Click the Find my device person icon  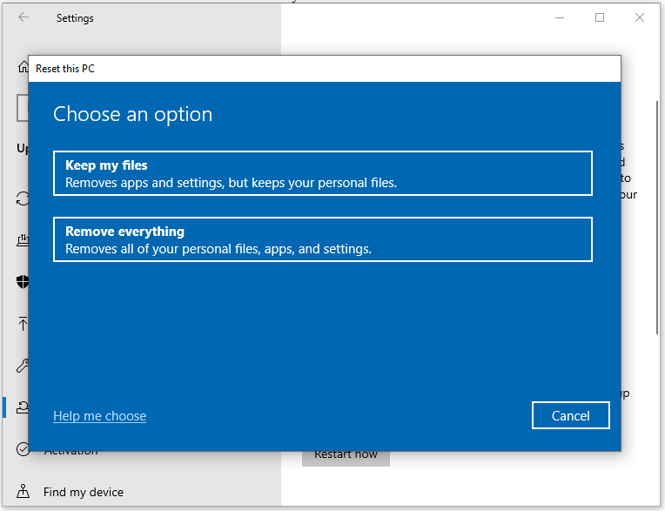23,492
